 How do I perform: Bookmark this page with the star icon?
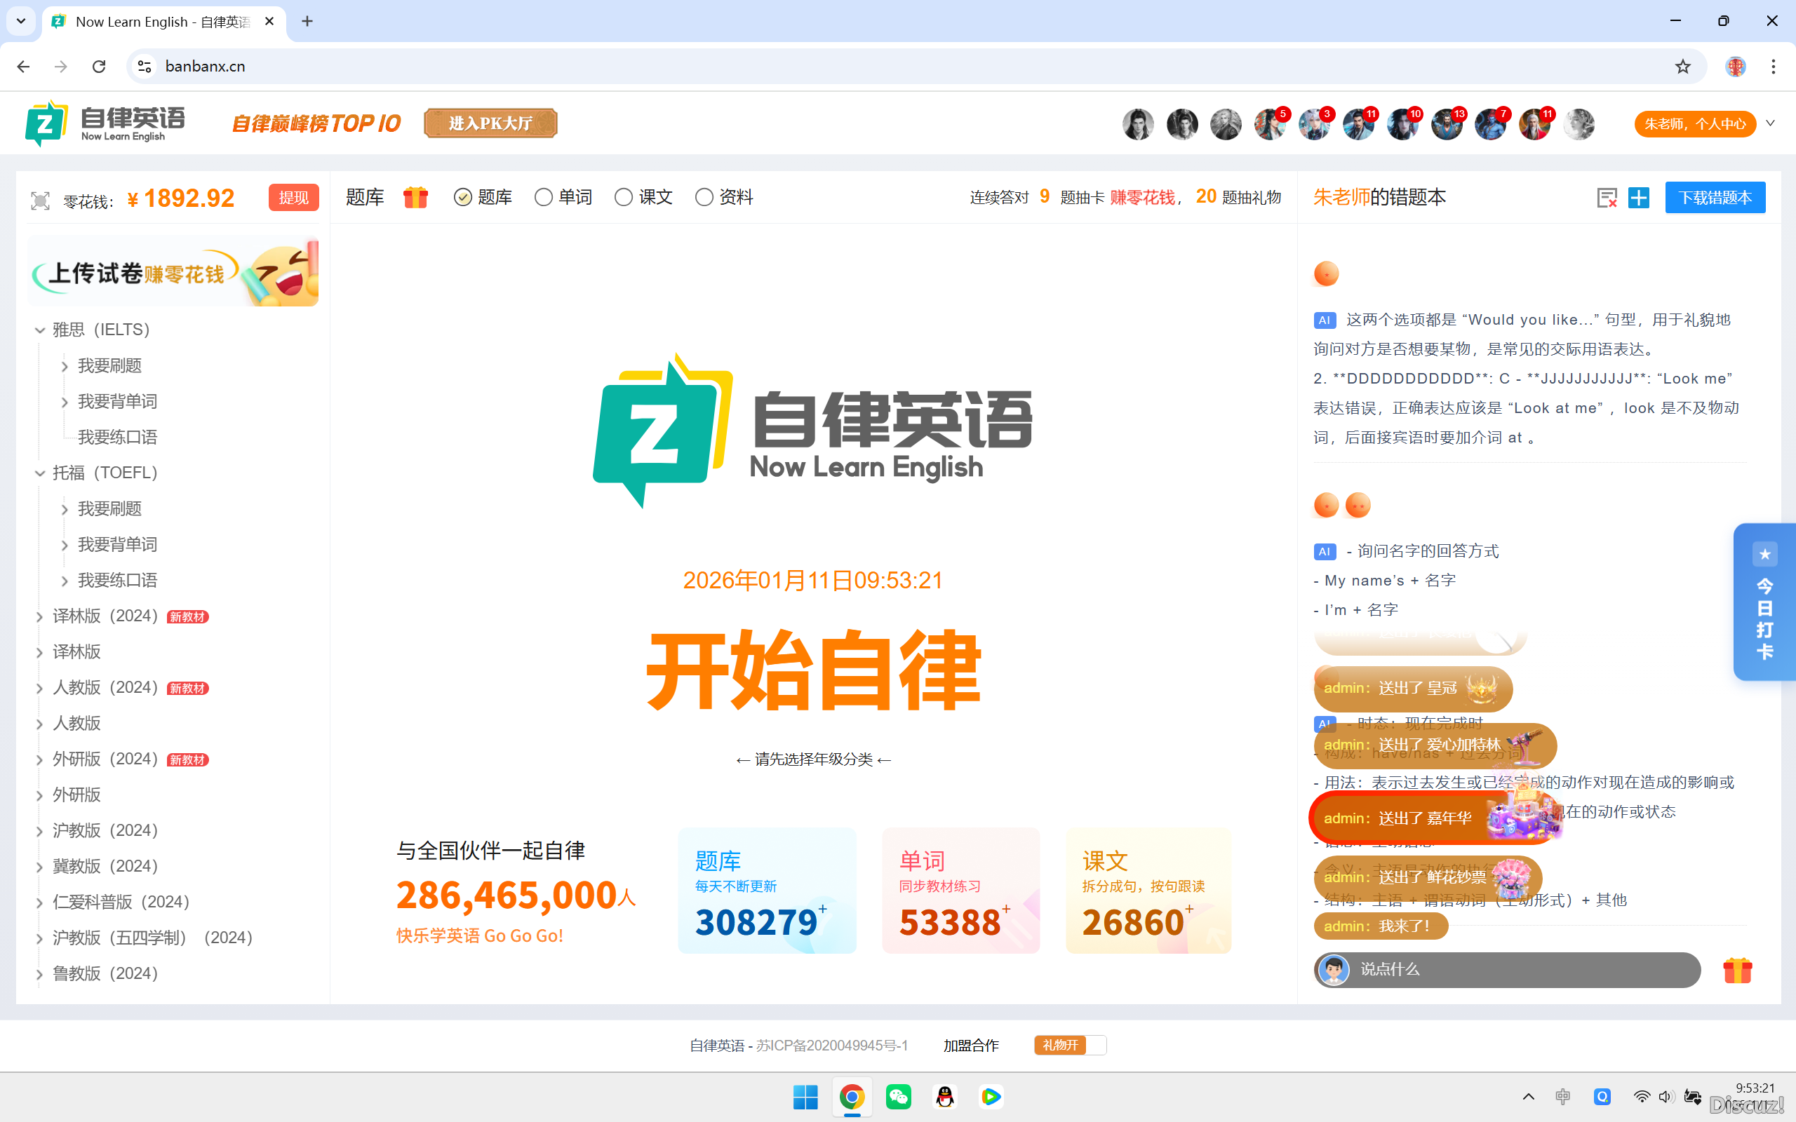[1682, 67]
